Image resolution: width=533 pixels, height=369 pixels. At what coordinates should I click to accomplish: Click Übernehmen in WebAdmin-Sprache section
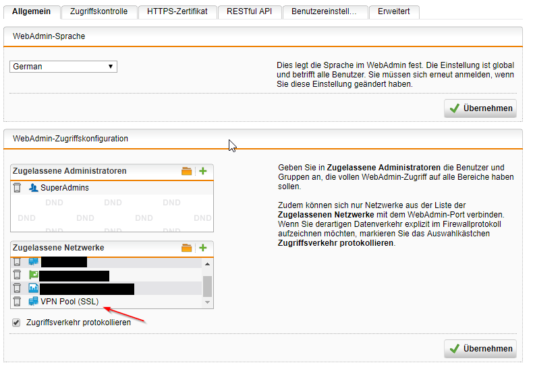pos(480,108)
